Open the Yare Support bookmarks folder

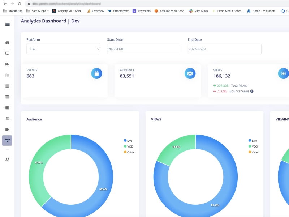pyautogui.click(x=38, y=11)
